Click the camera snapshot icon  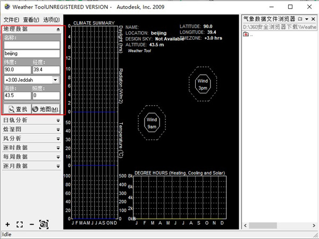click(44, 225)
